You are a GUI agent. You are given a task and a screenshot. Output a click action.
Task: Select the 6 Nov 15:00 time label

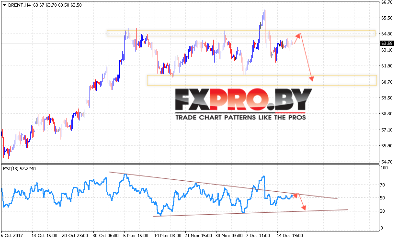pos(136,236)
